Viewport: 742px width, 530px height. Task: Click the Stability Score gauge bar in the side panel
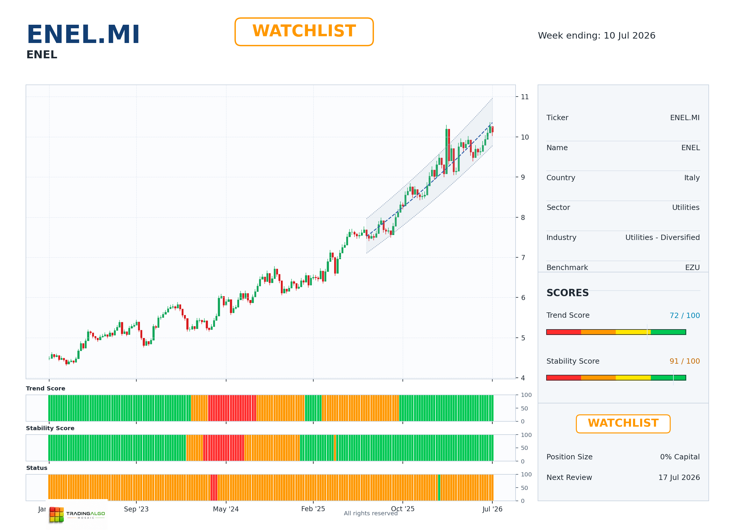pos(616,377)
